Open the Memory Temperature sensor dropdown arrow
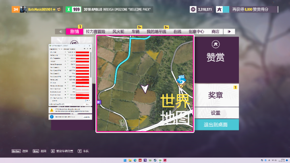 coord(65,64)
